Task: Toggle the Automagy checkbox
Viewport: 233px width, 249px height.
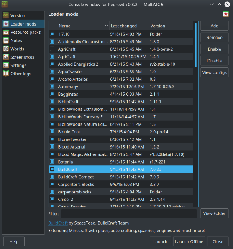Action: (52, 87)
